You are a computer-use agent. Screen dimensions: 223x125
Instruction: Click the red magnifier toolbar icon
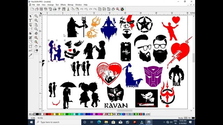pos(118,9)
